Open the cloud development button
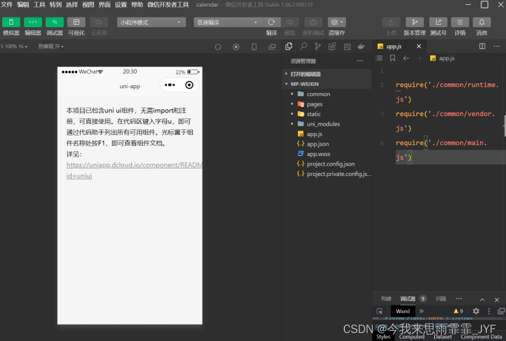 tap(99, 22)
